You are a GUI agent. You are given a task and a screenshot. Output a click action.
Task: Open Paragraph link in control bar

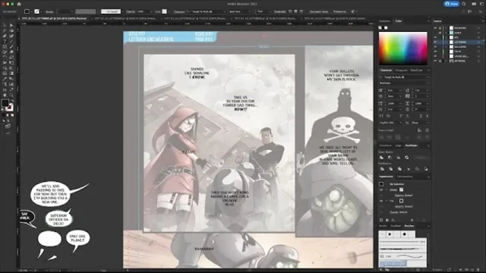pyautogui.click(x=280, y=11)
